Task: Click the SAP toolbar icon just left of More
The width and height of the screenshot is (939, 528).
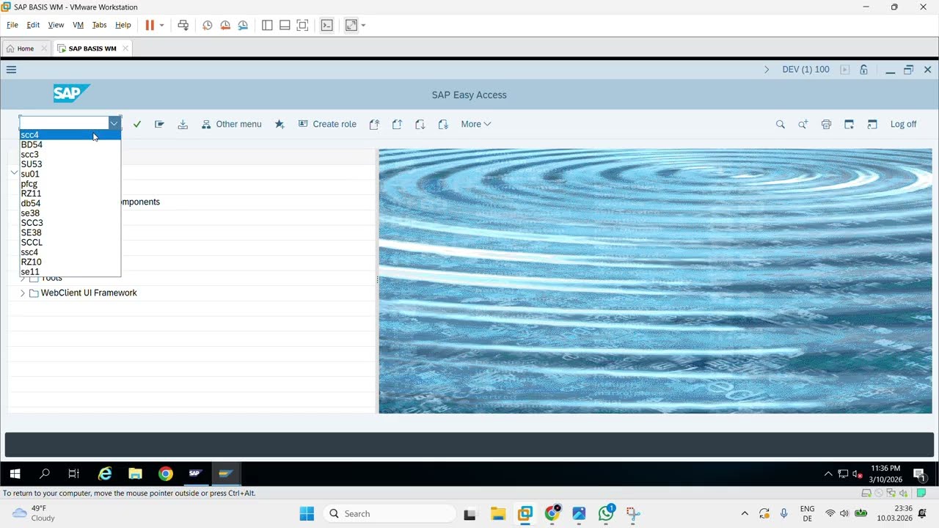Action: coord(443,124)
